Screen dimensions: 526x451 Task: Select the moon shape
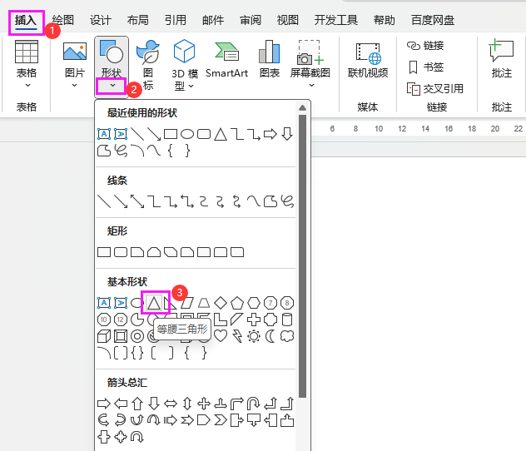270,336
